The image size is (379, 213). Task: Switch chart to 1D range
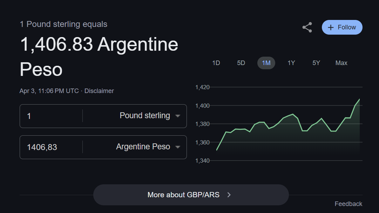(216, 63)
